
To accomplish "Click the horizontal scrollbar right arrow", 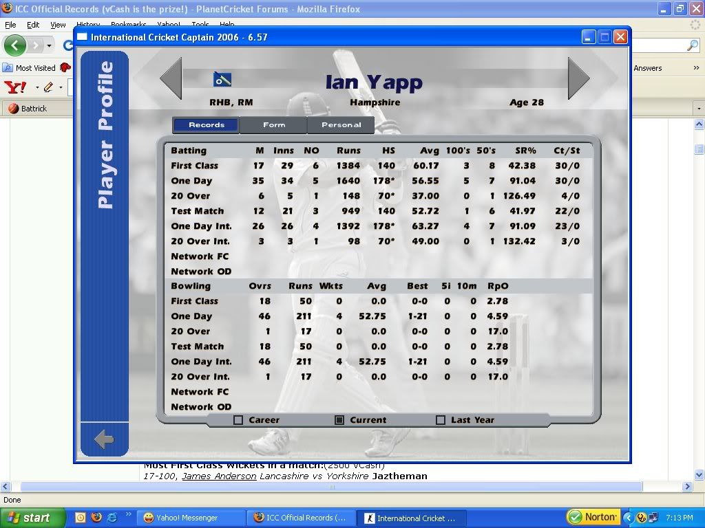I will tap(687, 486).
